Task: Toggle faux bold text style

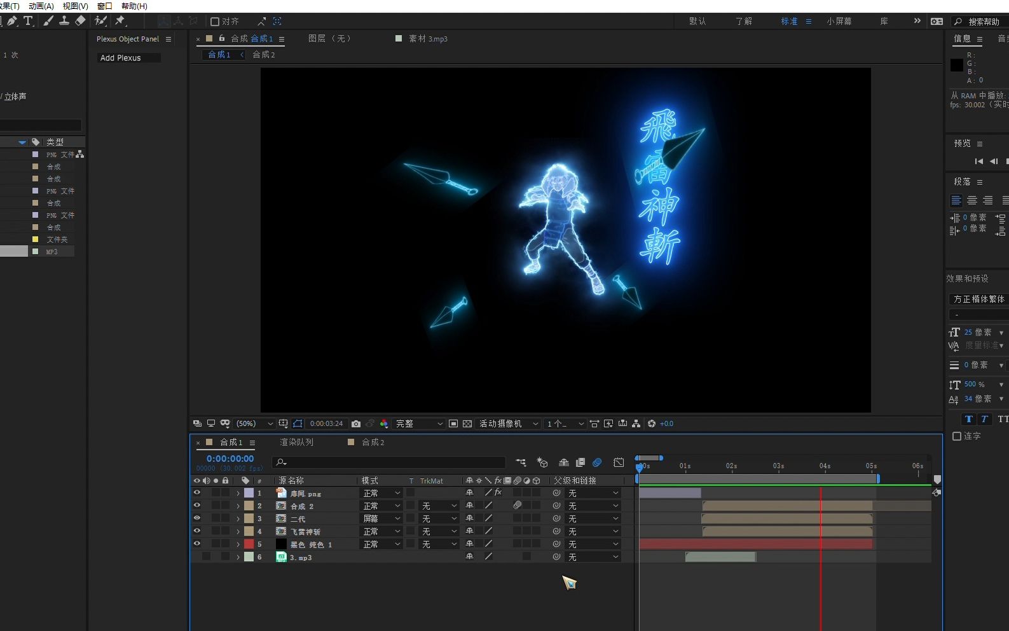Action: click(968, 419)
